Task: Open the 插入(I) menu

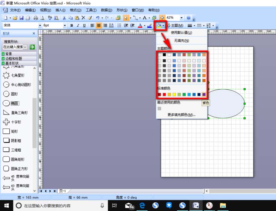Action: (x=61, y=10)
